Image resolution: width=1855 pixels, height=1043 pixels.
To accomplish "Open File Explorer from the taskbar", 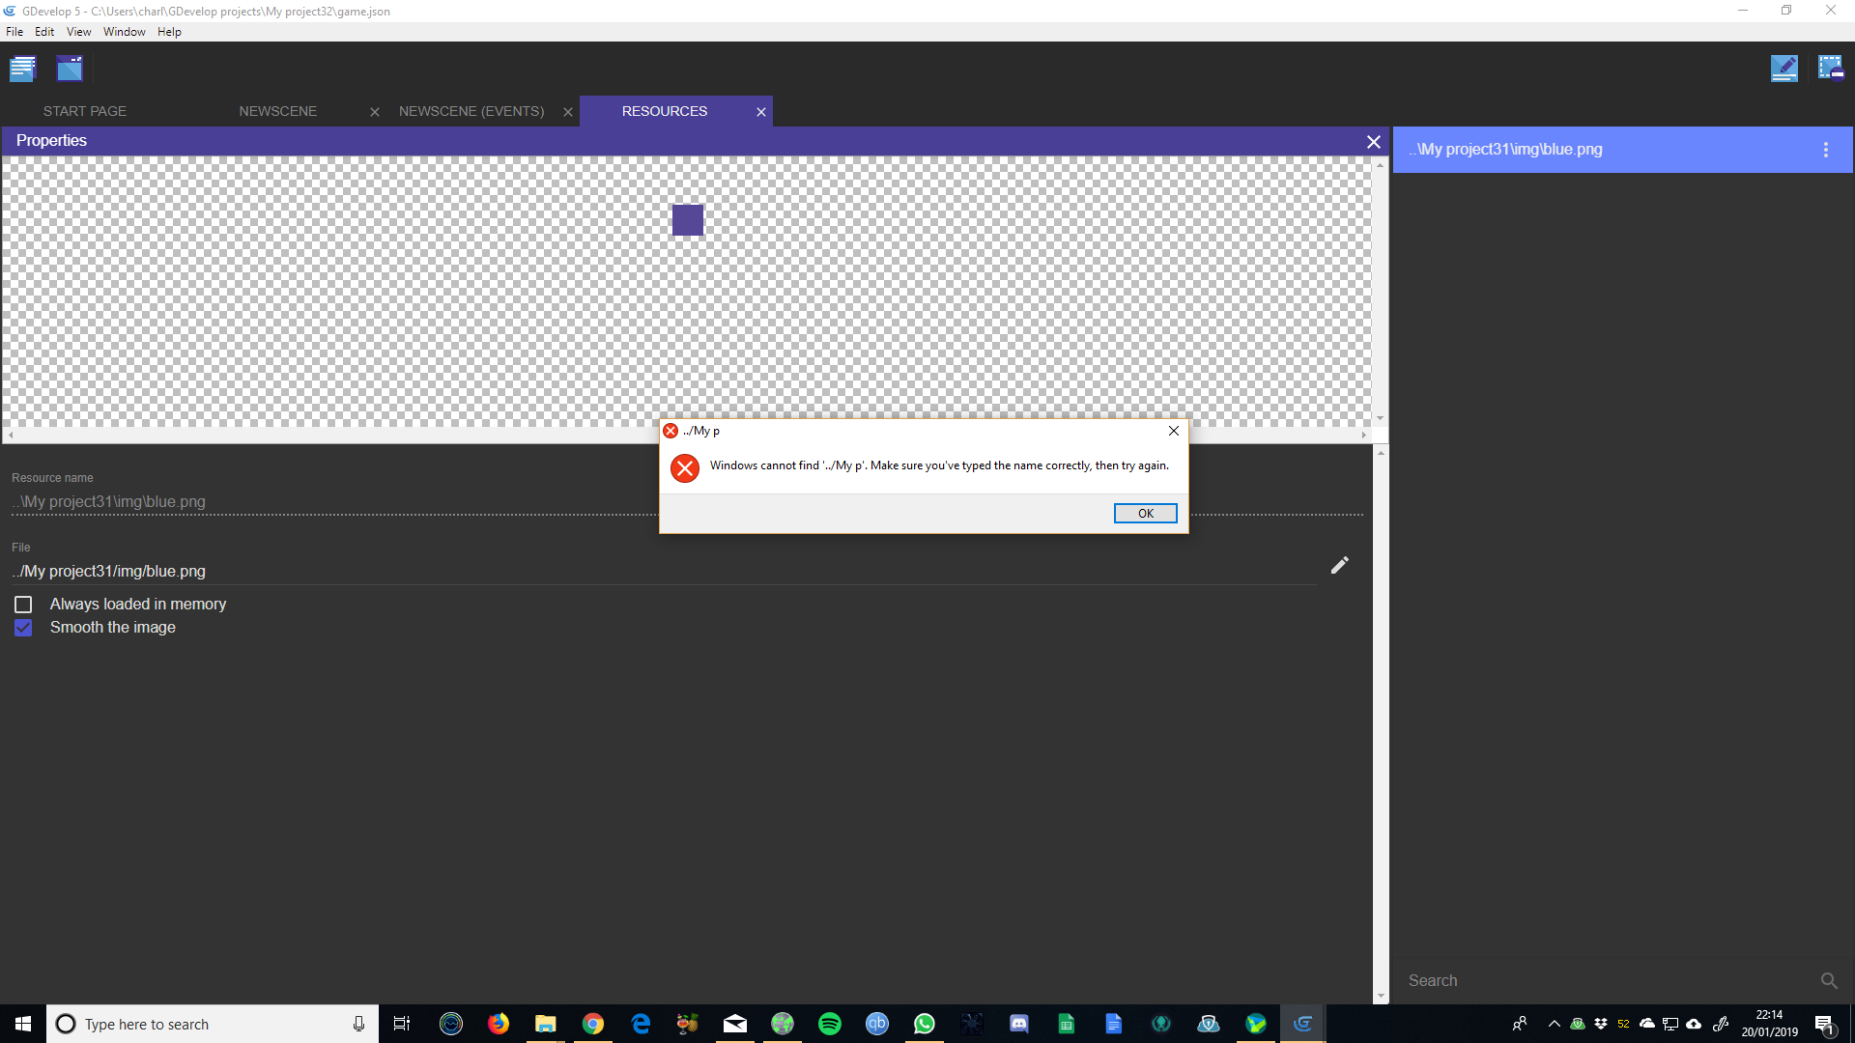I will tap(546, 1024).
